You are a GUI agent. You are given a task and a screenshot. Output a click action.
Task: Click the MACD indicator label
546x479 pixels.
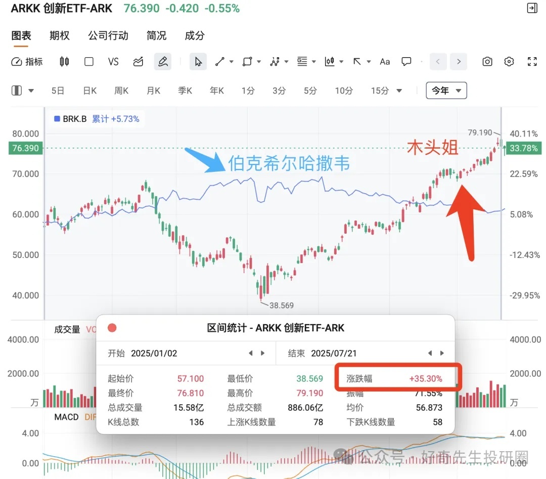tap(67, 417)
